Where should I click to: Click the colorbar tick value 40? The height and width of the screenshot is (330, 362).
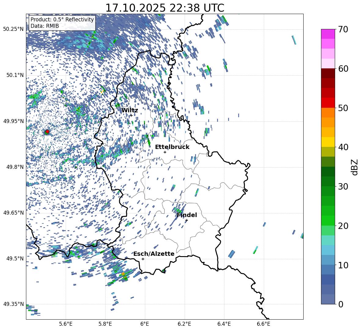(x=343, y=147)
